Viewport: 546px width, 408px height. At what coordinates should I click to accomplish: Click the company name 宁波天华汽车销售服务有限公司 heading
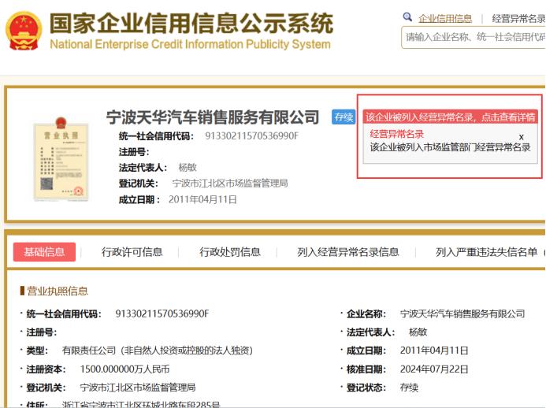point(213,117)
